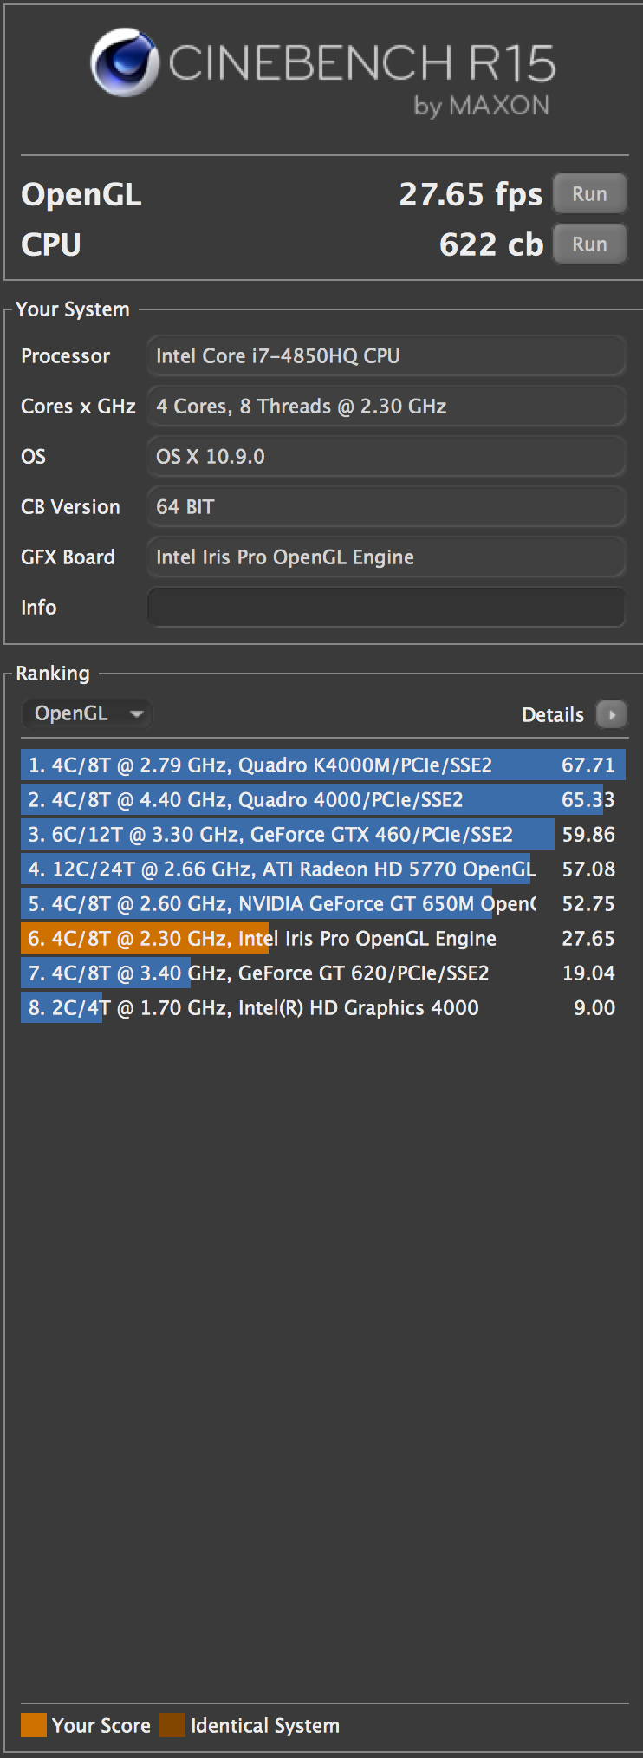Click the Identical System legend swatch
The image size is (643, 1758).
click(172, 1725)
